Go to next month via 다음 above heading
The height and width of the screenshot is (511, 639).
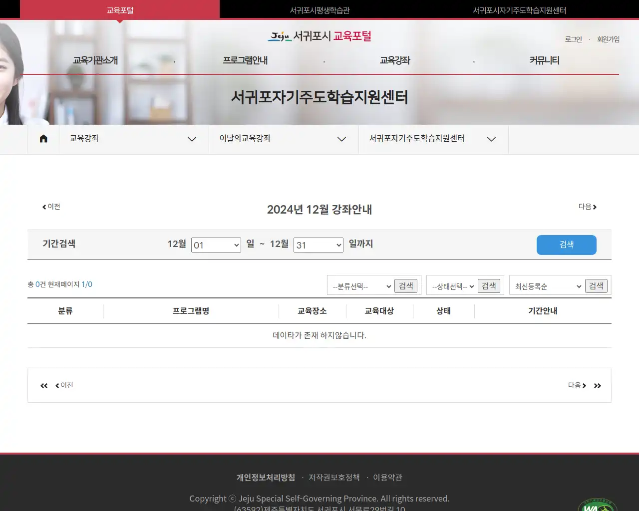pyautogui.click(x=588, y=207)
